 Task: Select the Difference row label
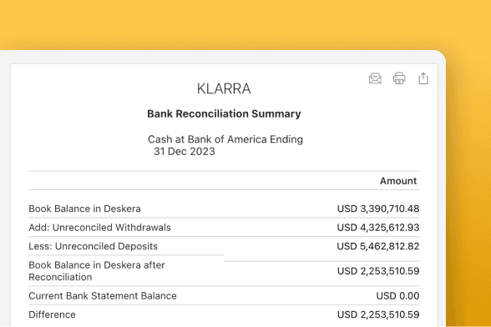tap(52, 314)
